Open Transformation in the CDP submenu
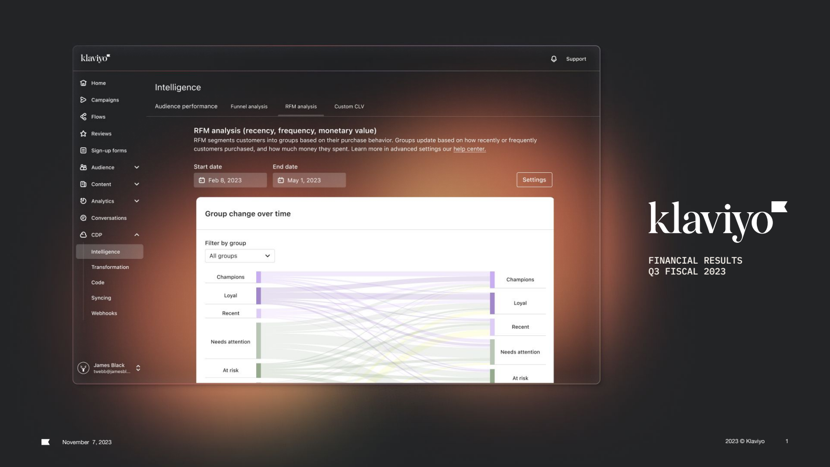 point(110,267)
